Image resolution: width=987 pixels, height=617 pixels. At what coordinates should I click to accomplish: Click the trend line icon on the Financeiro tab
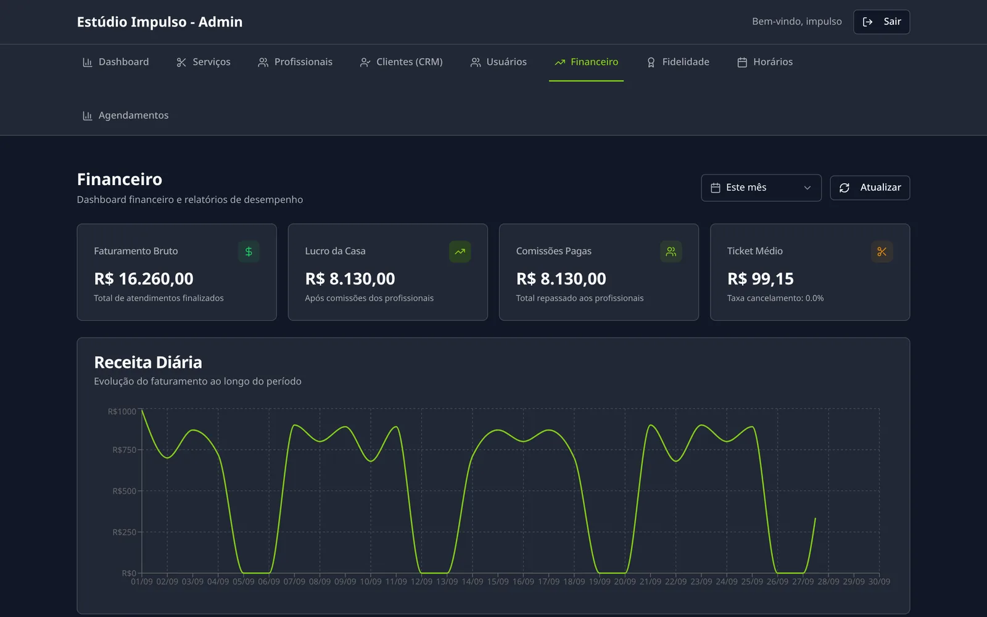(560, 62)
